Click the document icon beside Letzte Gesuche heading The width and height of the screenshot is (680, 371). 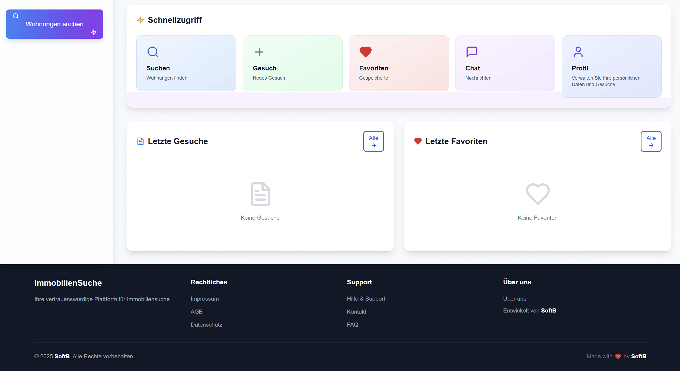click(140, 141)
